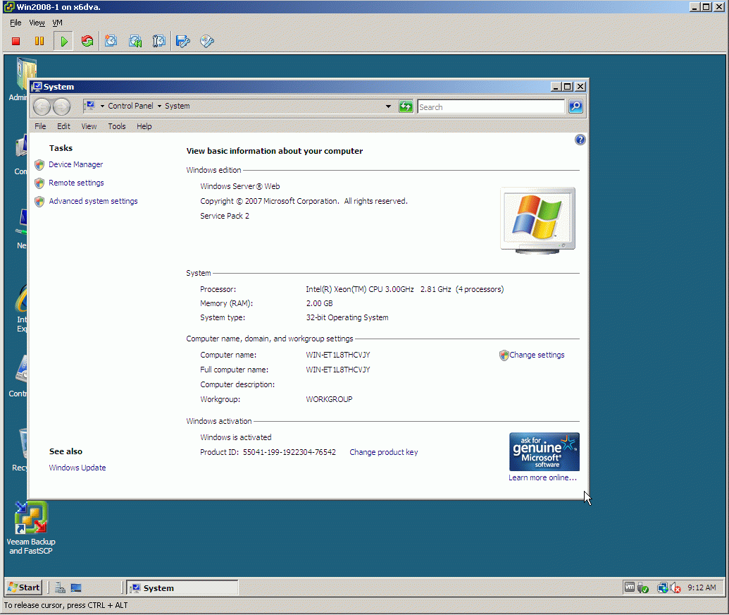729x615 pixels.
Task: Click Show Desktop quick launch icon
Action: tap(76, 587)
